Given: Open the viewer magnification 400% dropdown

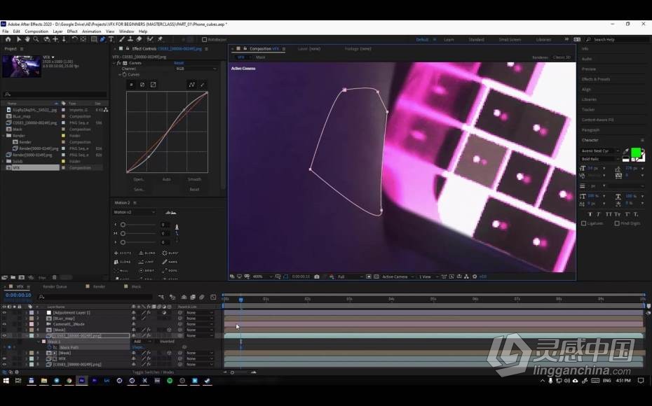Looking at the screenshot, I should [x=263, y=276].
